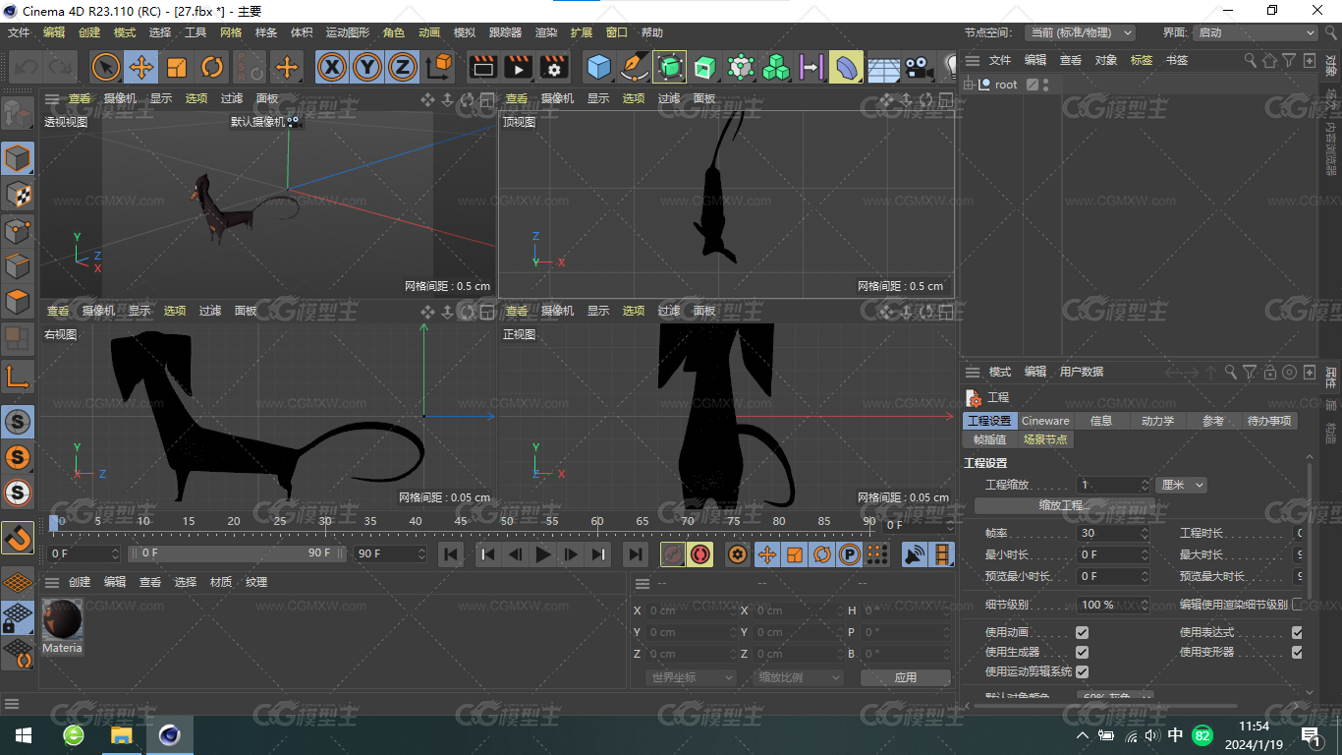Open the Windows Start menu

(x=23, y=735)
